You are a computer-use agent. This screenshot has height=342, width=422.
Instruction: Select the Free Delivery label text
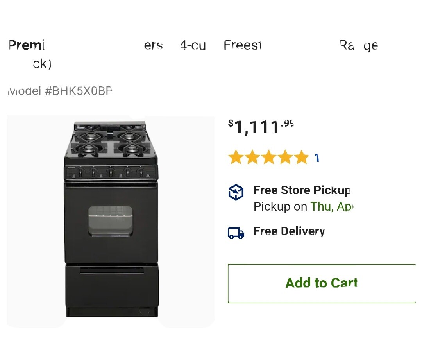pos(289,231)
